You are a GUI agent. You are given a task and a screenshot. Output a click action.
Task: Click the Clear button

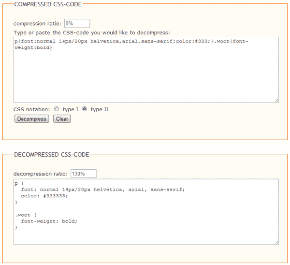(62, 119)
